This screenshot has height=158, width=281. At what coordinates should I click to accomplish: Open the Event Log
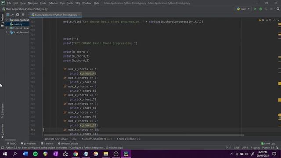[268, 144]
